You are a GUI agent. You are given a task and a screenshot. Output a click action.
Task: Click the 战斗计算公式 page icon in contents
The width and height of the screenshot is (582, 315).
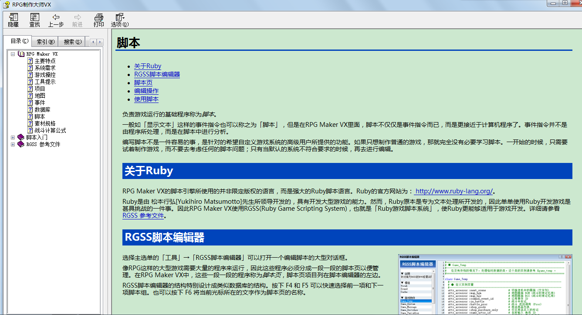(30, 130)
